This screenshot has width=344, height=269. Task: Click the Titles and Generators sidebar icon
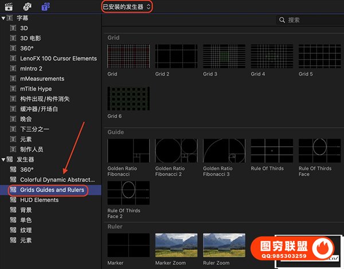click(45, 6)
